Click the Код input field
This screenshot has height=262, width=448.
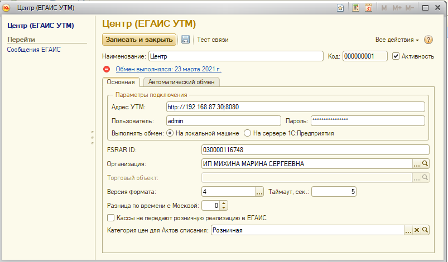coord(365,56)
